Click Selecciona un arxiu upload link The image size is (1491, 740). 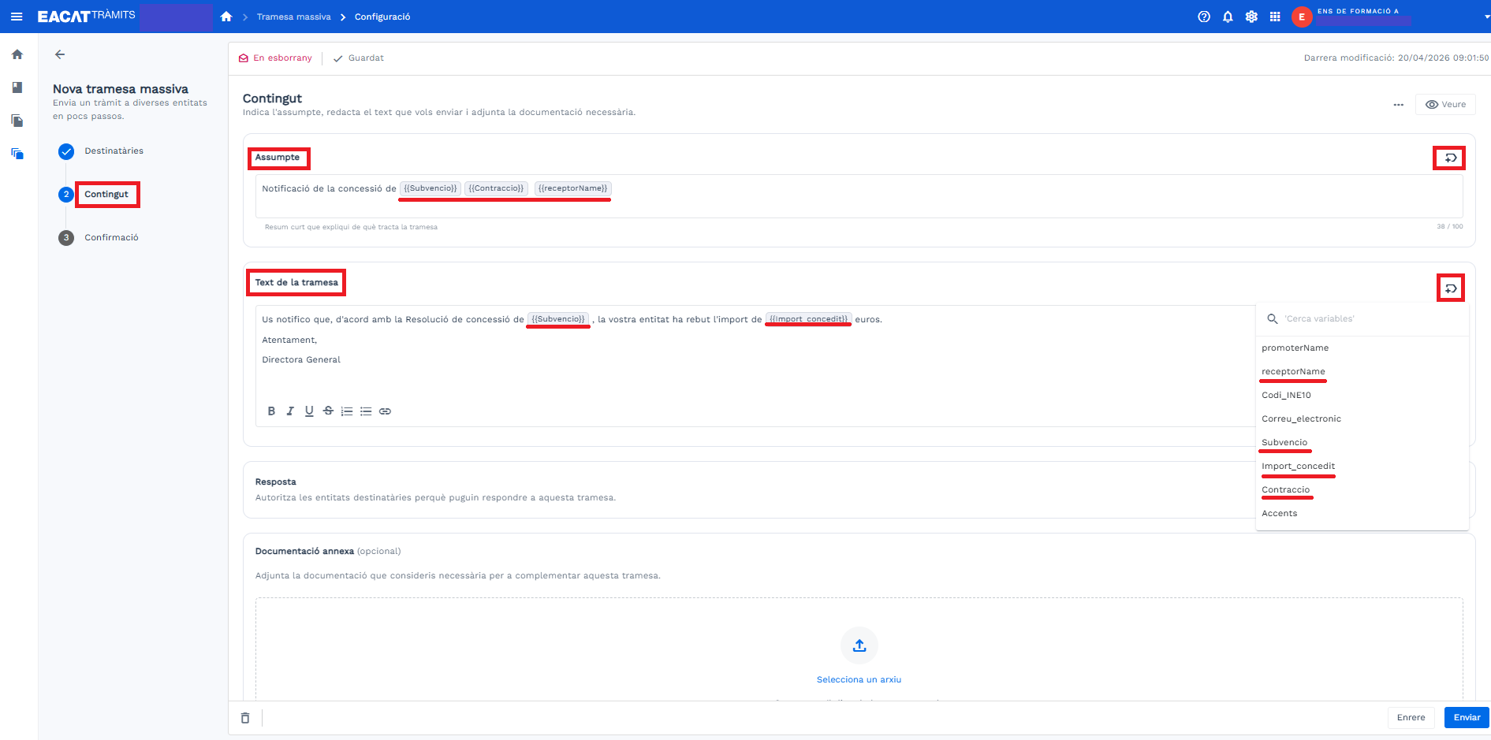tap(859, 679)
